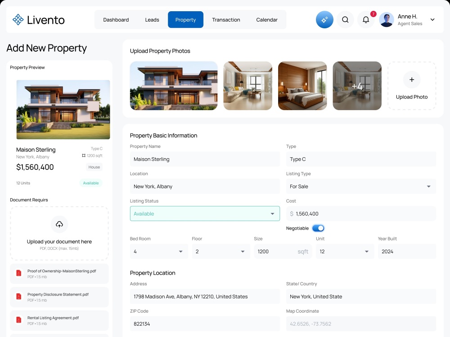Select the bedroom photo thumbnail
The image size is (450, 337).
[302, 86]
